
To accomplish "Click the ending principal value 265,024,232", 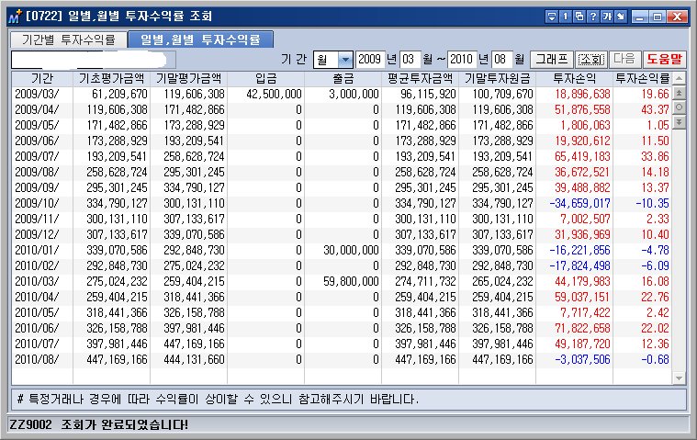I will pyautogui.click(x=502, y=281).
